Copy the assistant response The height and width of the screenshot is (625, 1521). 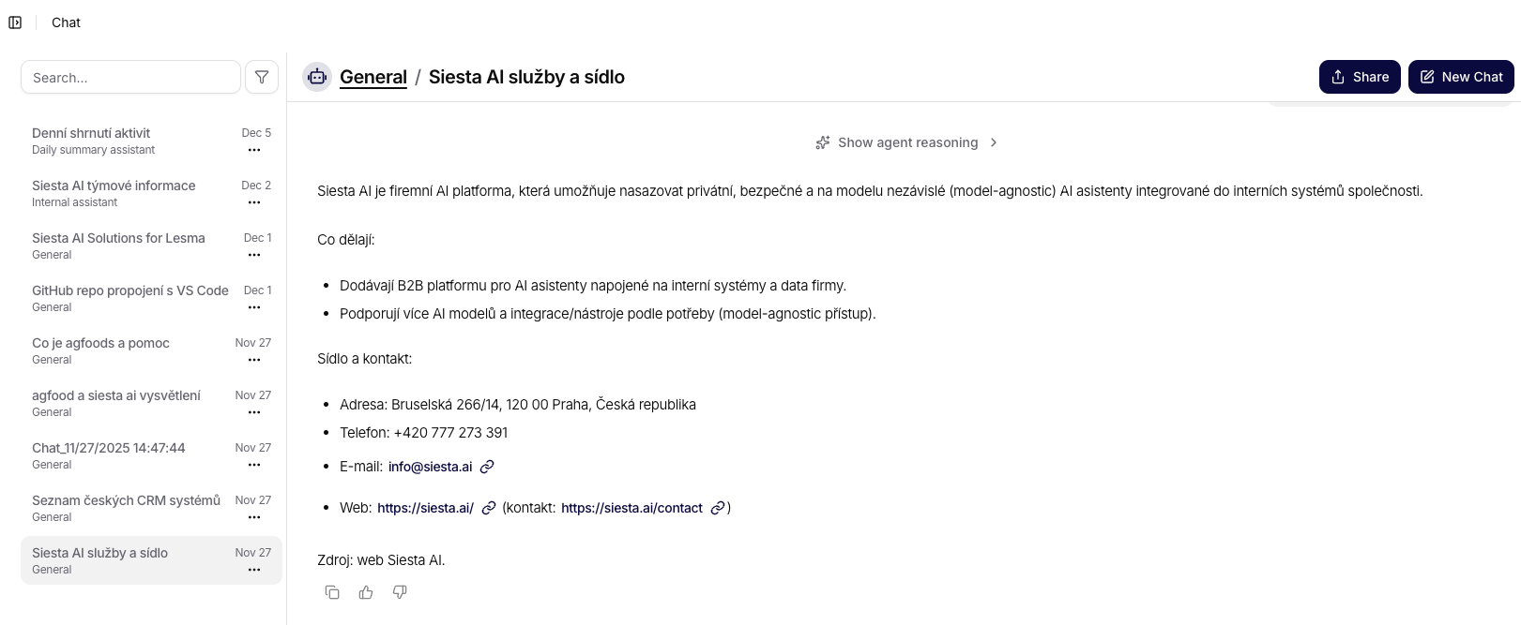pyautogui.click(x=332, y=592)
